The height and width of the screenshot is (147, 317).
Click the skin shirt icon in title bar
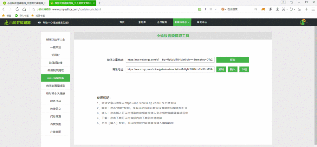pyautogui.click(x=292, y=2)
